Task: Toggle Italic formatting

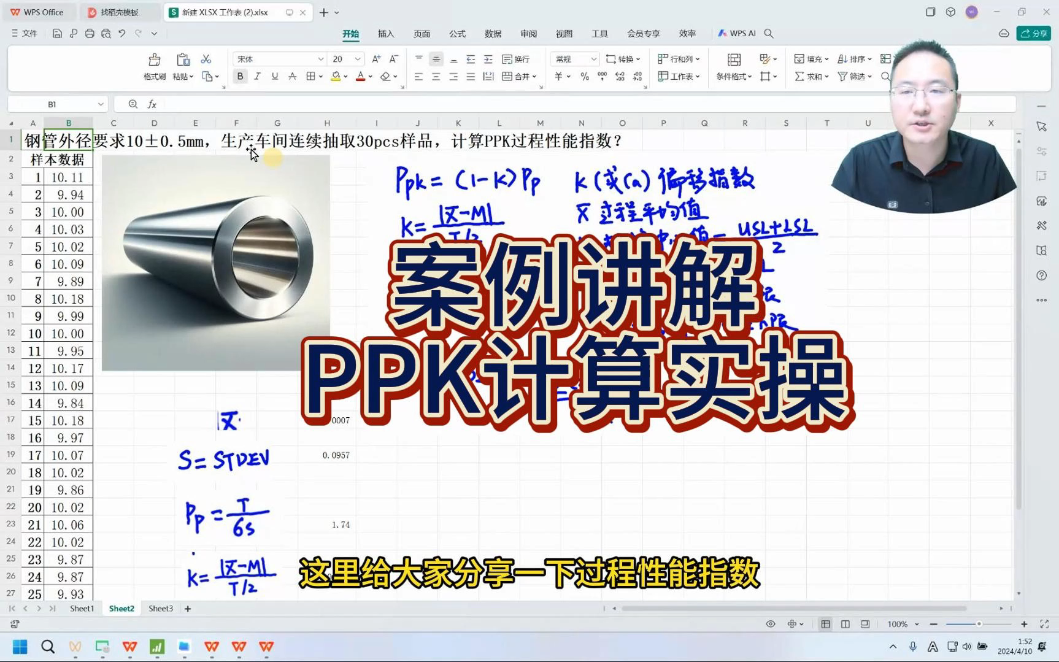Action: click(x=257, y=76)
